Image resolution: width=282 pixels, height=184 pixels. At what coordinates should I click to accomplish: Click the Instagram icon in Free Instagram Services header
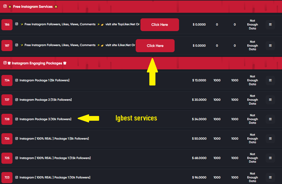[x=5, y=6]
